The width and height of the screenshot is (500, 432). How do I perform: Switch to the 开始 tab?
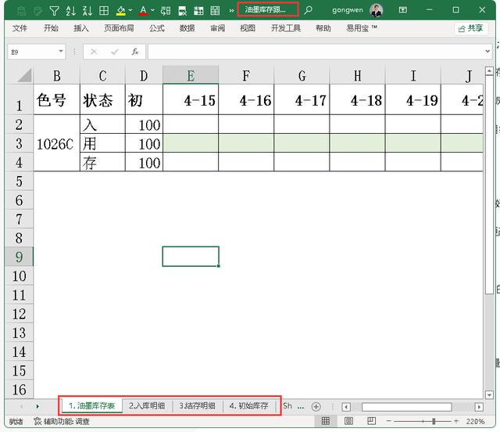point(51,28)
